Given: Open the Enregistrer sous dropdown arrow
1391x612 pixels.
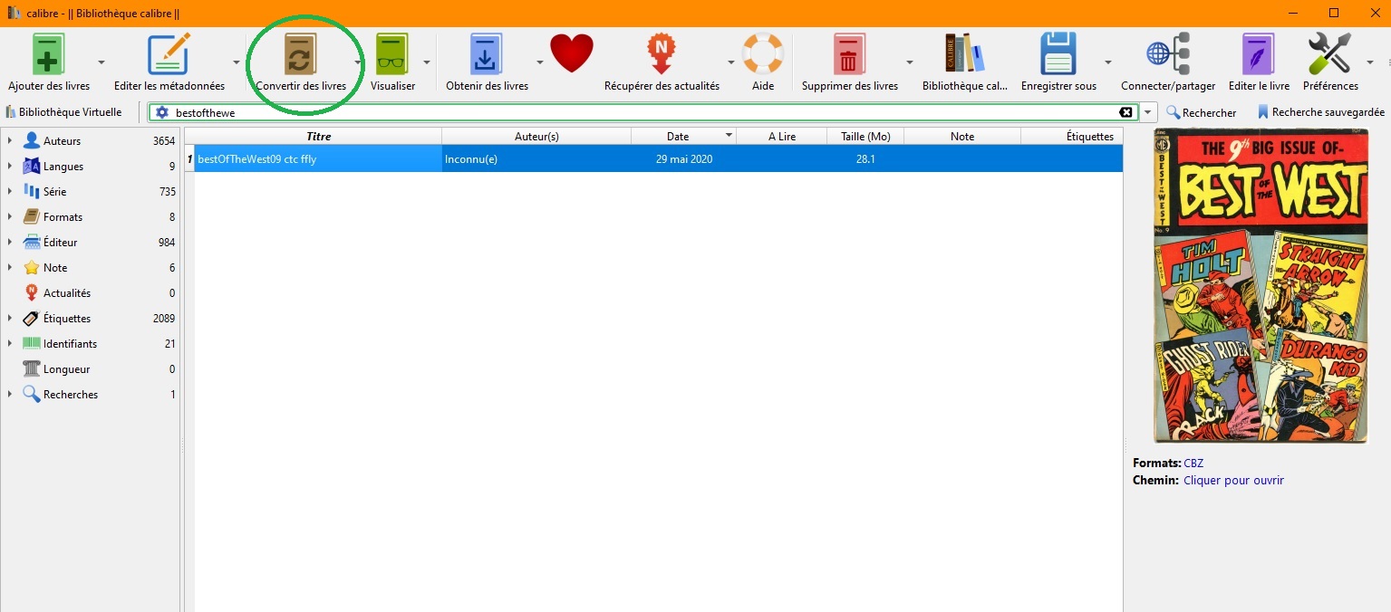Looking at the screenshot, I should 1107,62.
